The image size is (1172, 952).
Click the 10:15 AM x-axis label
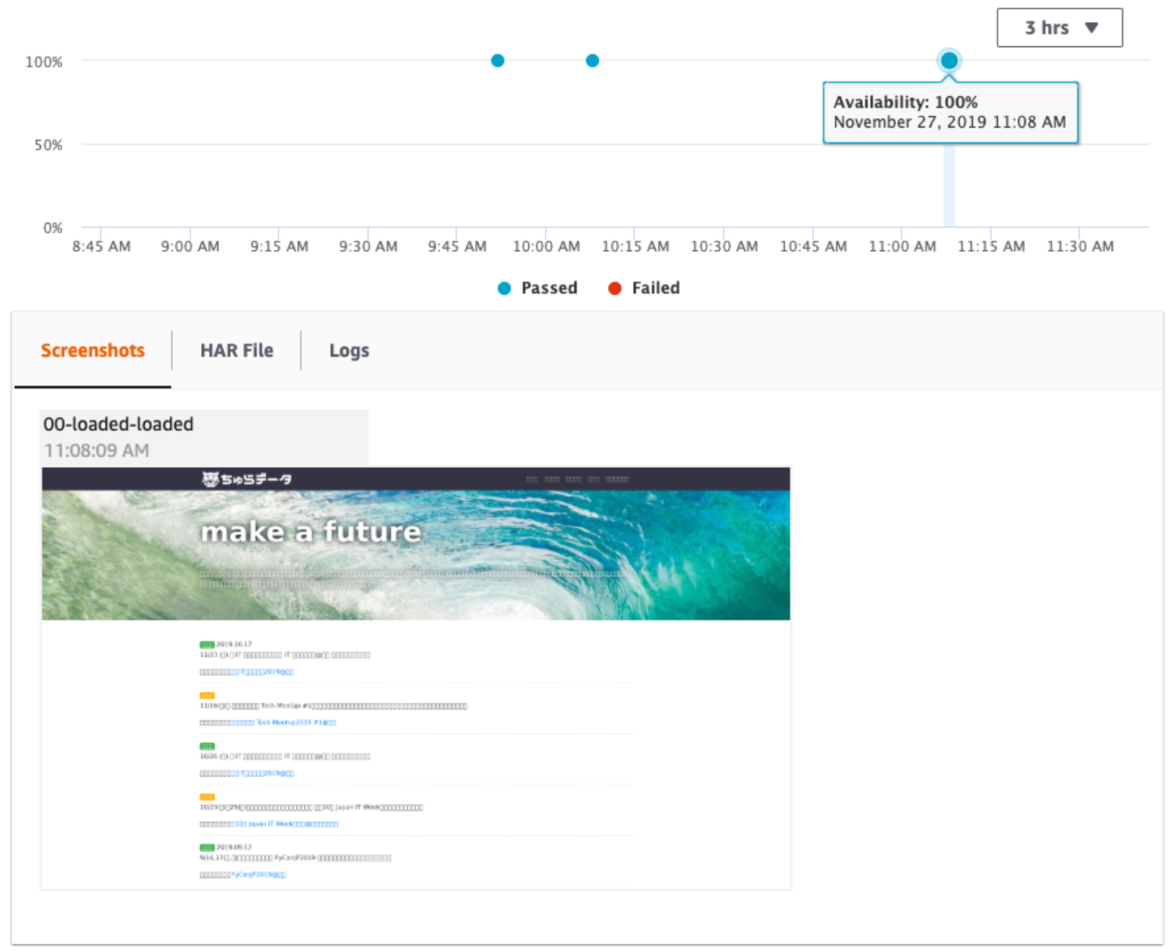[x=635, y=246]
